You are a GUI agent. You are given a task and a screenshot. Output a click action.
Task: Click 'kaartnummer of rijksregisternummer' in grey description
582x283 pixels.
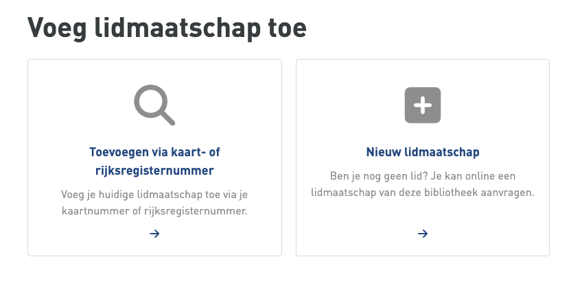pyautogui.click(x=154, y=211)
